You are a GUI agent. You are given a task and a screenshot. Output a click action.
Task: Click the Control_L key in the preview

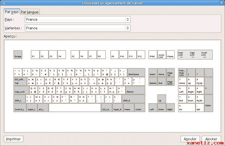pos(20,108)
